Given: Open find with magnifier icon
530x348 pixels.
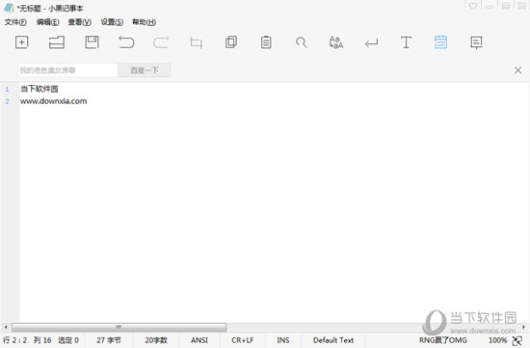Looking at the screenshot, I should [302, 42].
